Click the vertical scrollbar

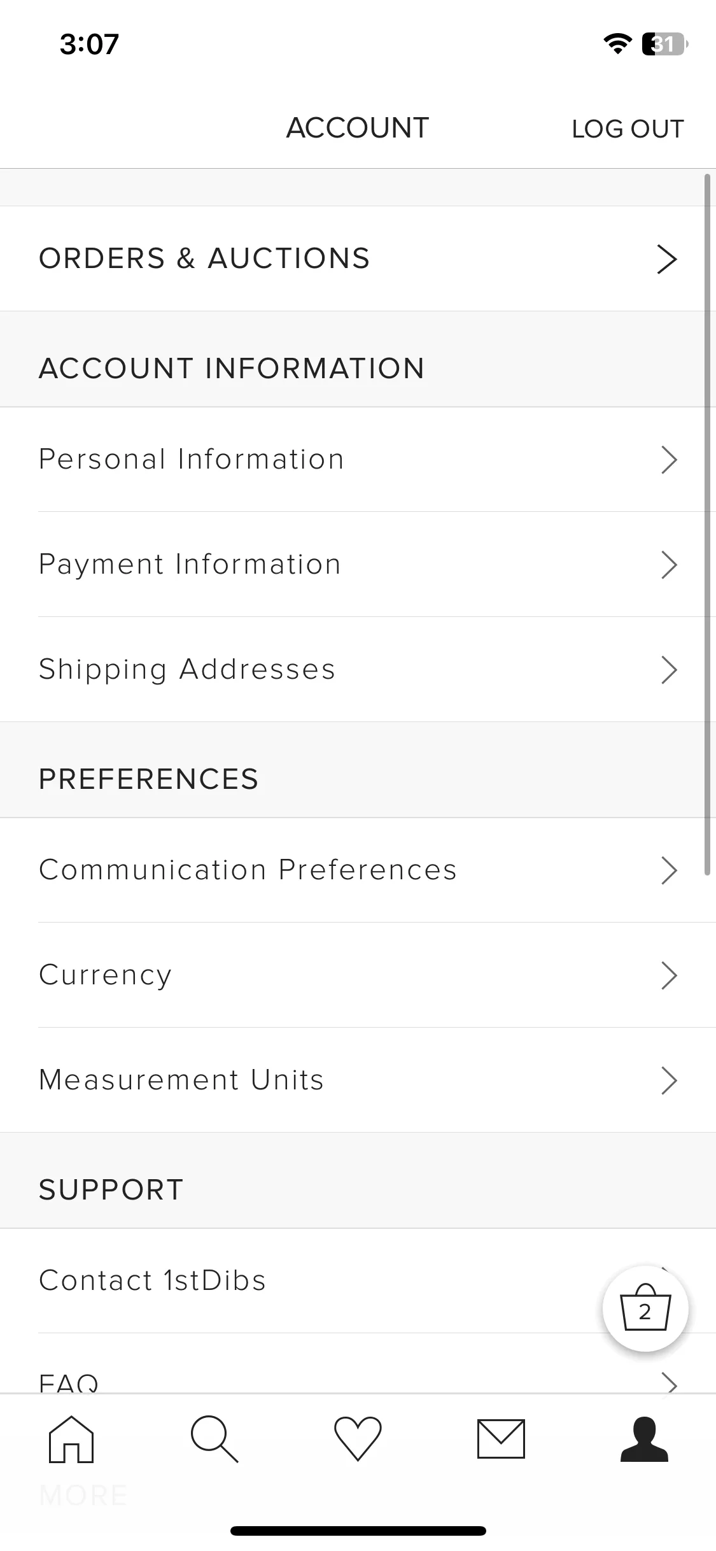(x=707, y=525)
